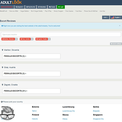Click globe icon by 'Please pick your country'

pos(2,102)
